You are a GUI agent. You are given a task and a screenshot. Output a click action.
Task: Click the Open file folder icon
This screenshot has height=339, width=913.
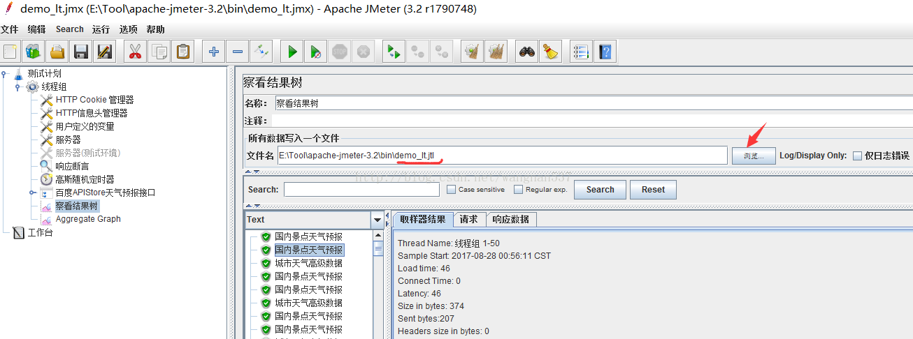pos(57,52)
